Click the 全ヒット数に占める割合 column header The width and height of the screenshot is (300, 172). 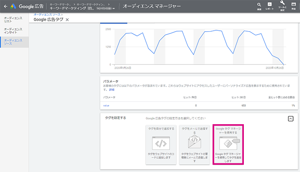point(282,97)
